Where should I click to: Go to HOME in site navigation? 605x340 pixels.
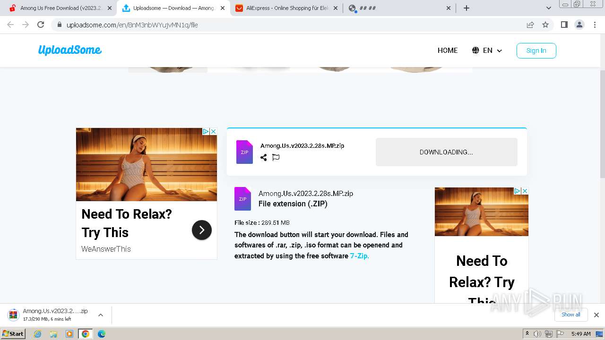448,51
